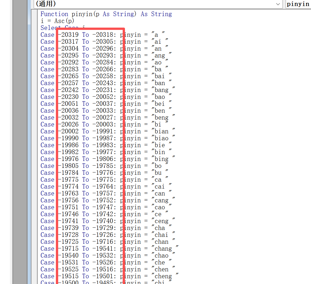Click the code line returning "ceng "
The image size is (311, 284).
tap(108, 221)
